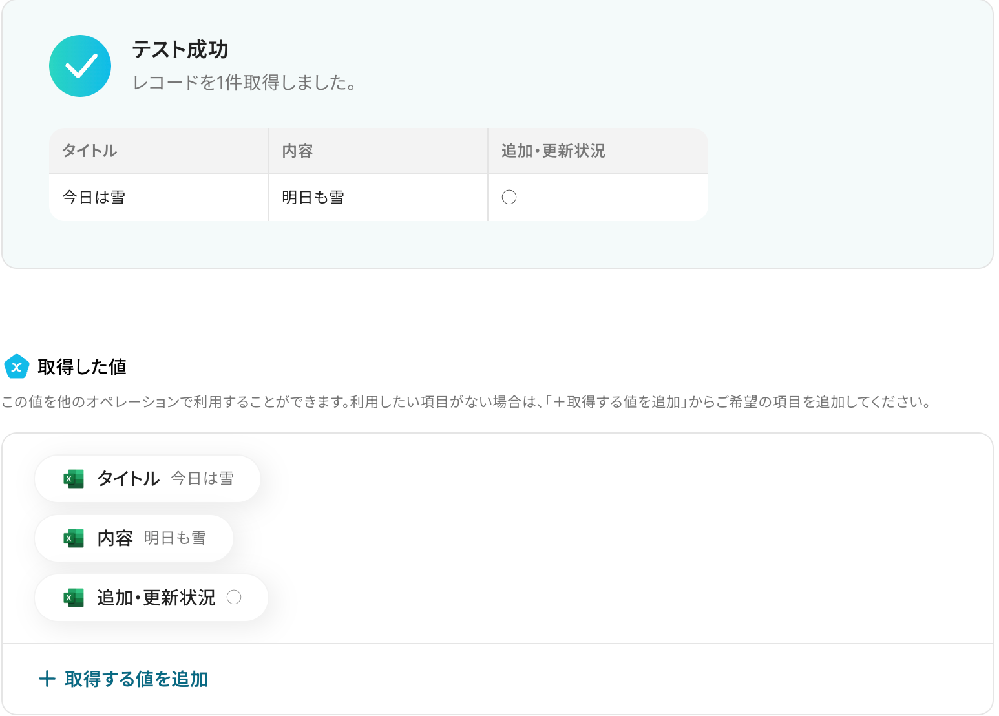
Task: Click the 追加・更新状況 column header
Action: pyautogui.click(x=553, y=151)
